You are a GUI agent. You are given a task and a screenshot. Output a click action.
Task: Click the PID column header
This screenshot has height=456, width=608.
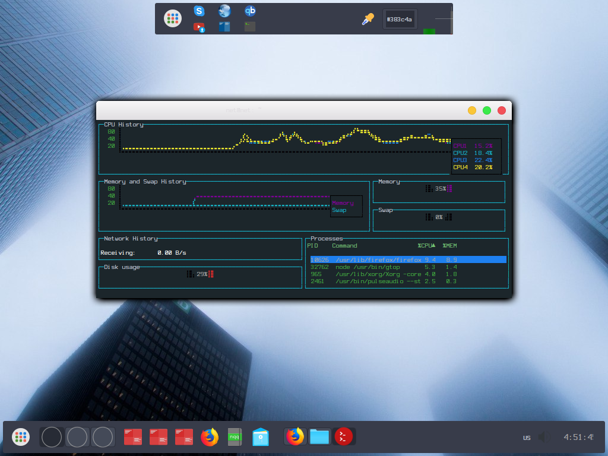(312, 245)
